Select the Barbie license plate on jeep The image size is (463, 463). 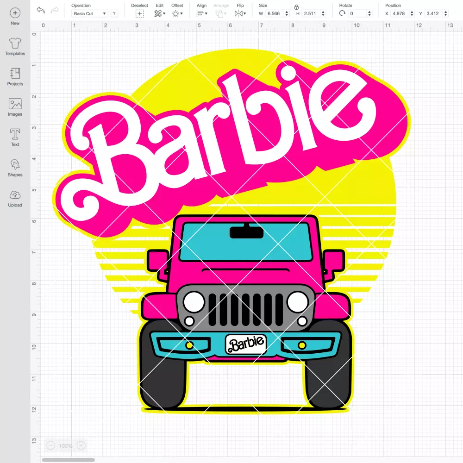pos(246,344)
